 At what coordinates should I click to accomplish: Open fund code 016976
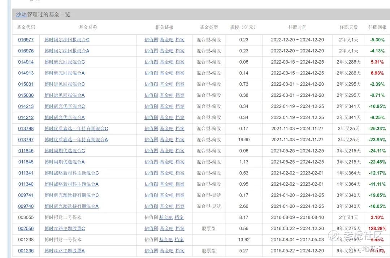coord(26,51)
